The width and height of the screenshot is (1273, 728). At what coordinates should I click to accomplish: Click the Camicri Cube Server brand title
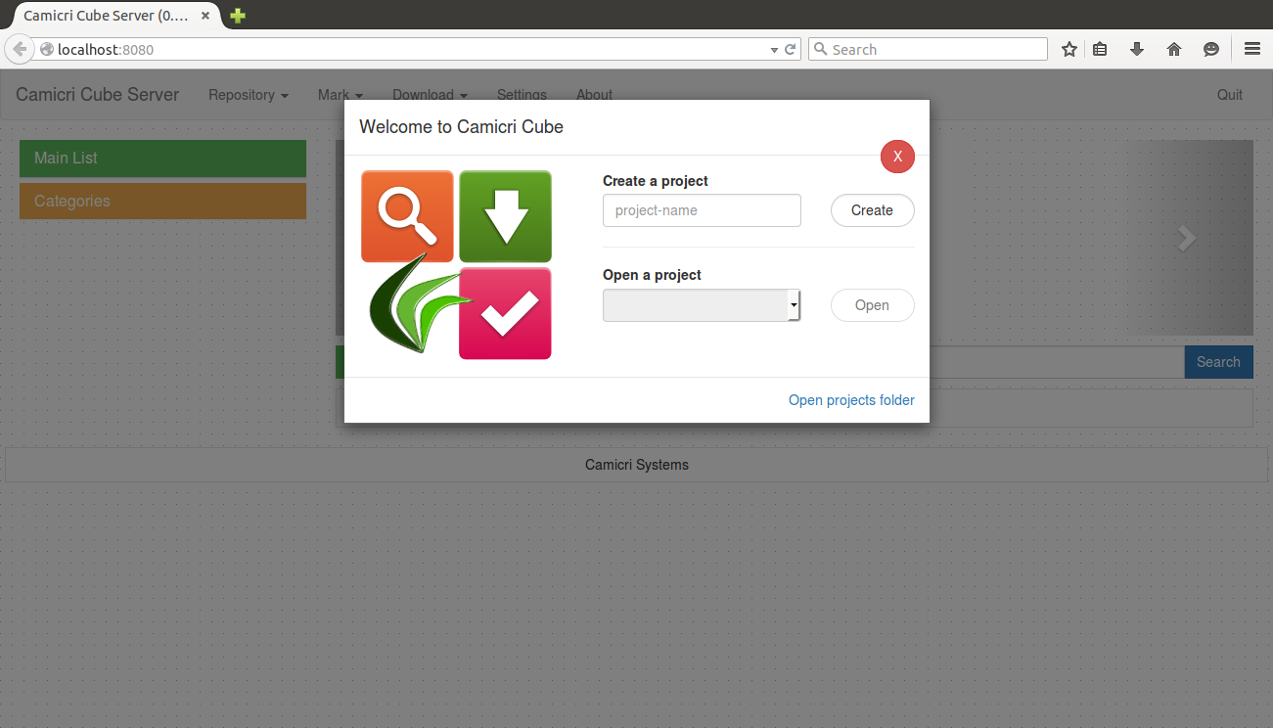98,95
